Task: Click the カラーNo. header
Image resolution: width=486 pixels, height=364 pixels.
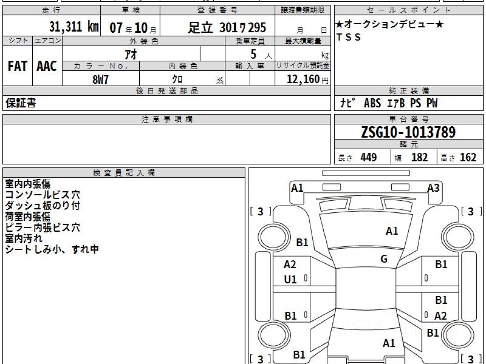Action: [101, 66]
